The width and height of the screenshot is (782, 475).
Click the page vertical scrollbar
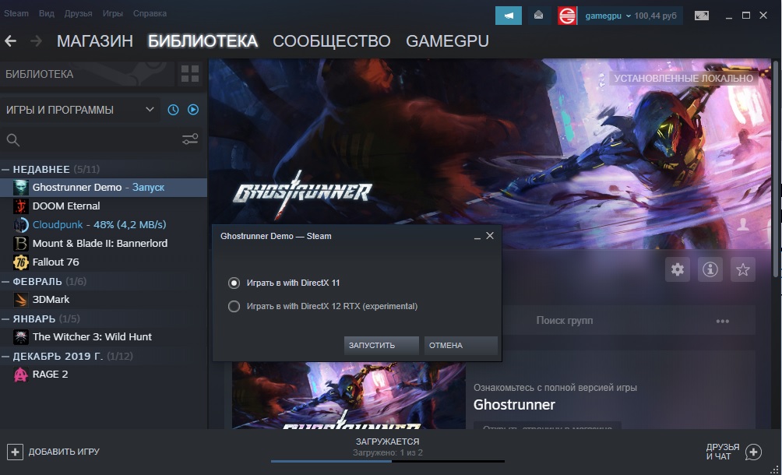[x=775, y=170]
